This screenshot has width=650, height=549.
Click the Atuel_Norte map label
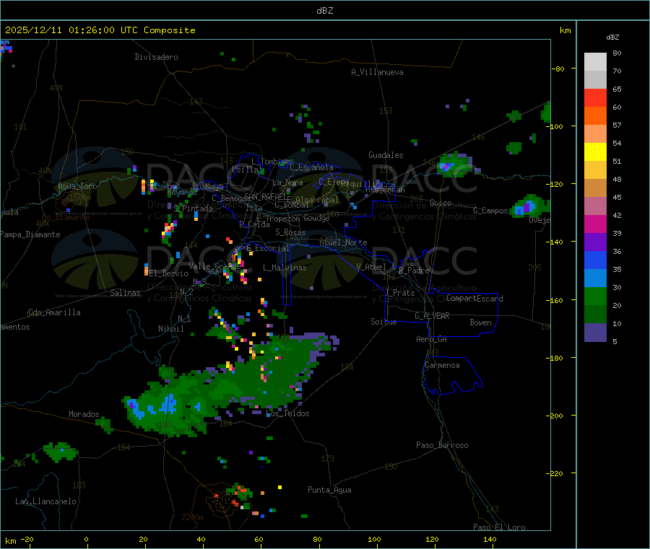(x=343, y=242)
